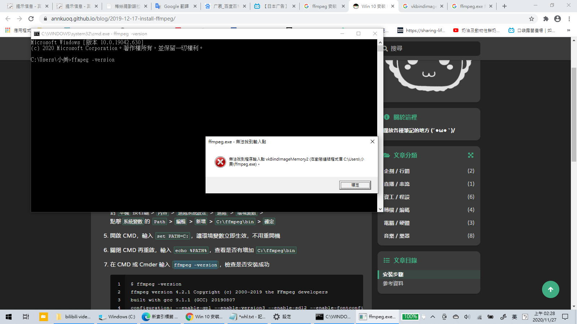The height and width of the screenshot is (324, 577).
Task: Switch to the ffmpeg 安装 tab
Action: [x=324, y=6]
